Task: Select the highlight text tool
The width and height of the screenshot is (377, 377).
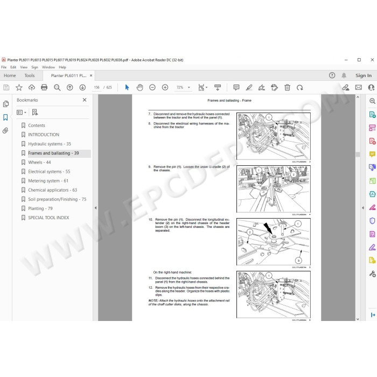Action: pos(249,87)
